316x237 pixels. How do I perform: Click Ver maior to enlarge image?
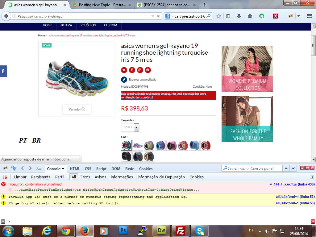tap(77, 110)
